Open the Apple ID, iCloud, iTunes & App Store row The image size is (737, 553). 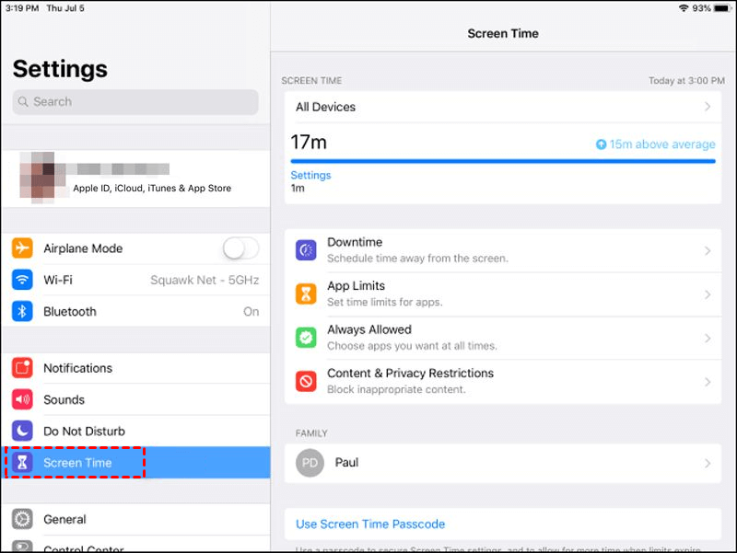[x=135, y=179]
